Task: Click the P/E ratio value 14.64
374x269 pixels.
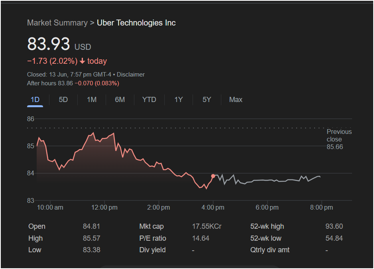Action: (x=201, y=238)
